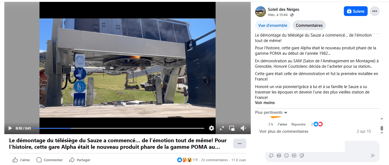
Task: Click Commenter below the video
Action: tap(50, 160)
